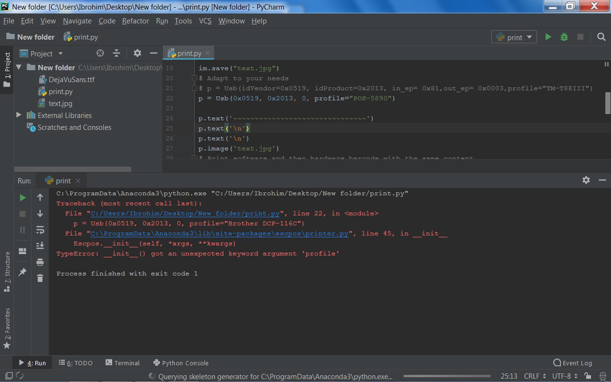Open Event Log from status bar

[572, 363]
